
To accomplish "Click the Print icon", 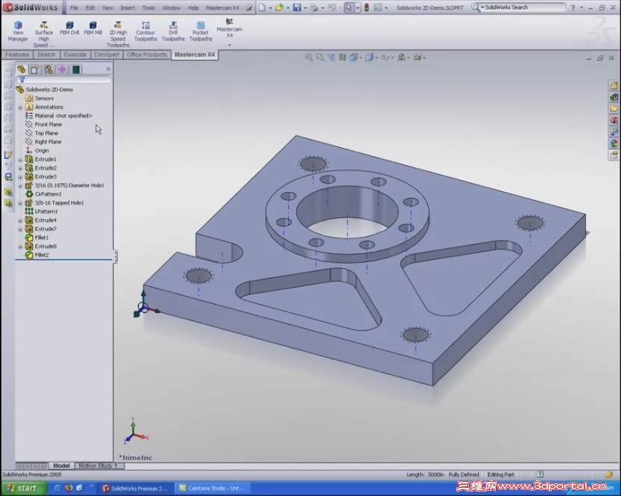I will pos(314,7).
